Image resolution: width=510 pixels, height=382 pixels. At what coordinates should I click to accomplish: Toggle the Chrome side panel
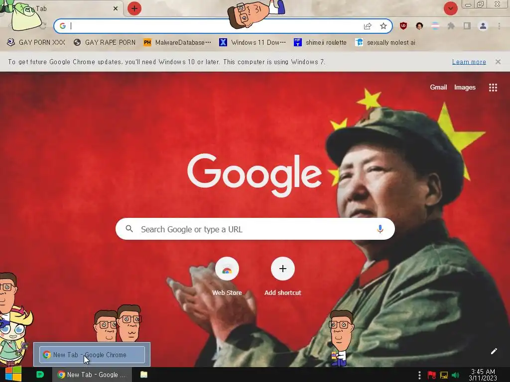467,26
